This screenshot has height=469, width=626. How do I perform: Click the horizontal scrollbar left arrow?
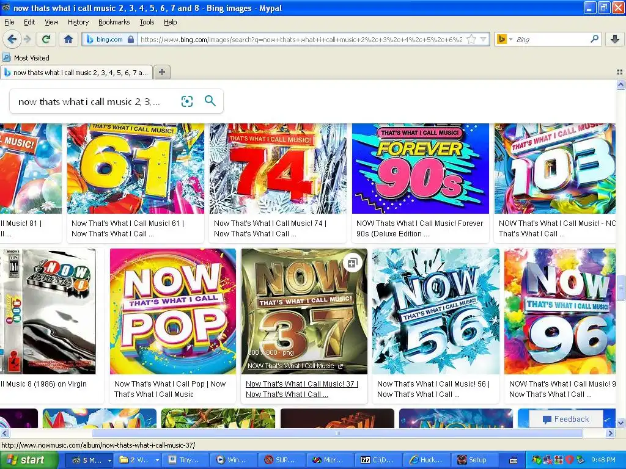(4, 433)
